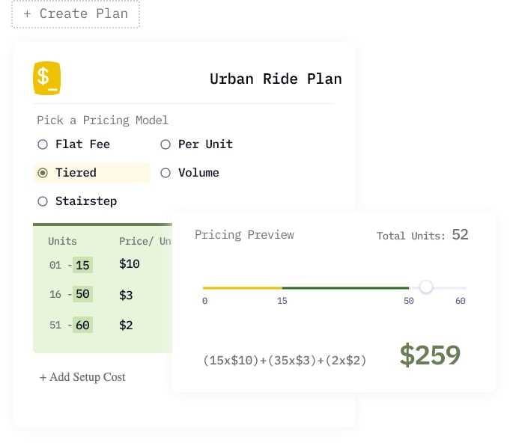510x443 pixels.
Task: Click the yellow dollar plan icon
Action: [x=46, y=79]
